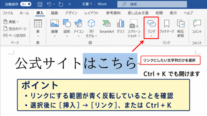
Task: Click the 表 table grid icon
Action: pos(38,24)
